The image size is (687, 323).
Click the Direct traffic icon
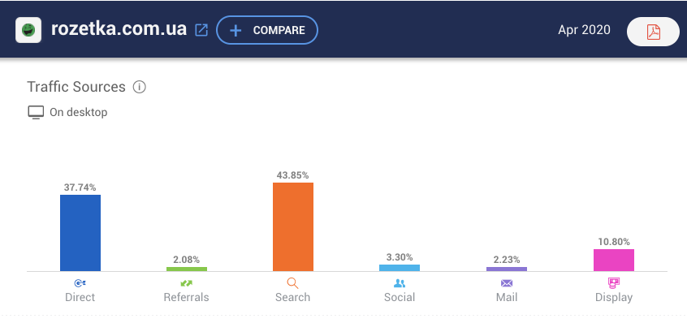80,283
